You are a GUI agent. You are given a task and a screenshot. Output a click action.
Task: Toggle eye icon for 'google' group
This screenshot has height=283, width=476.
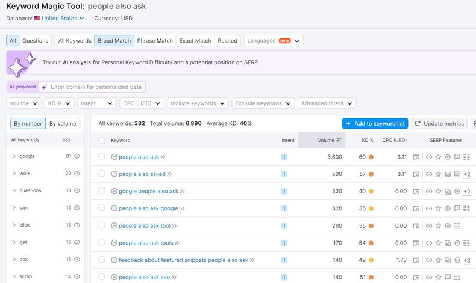tap(77, 156)
